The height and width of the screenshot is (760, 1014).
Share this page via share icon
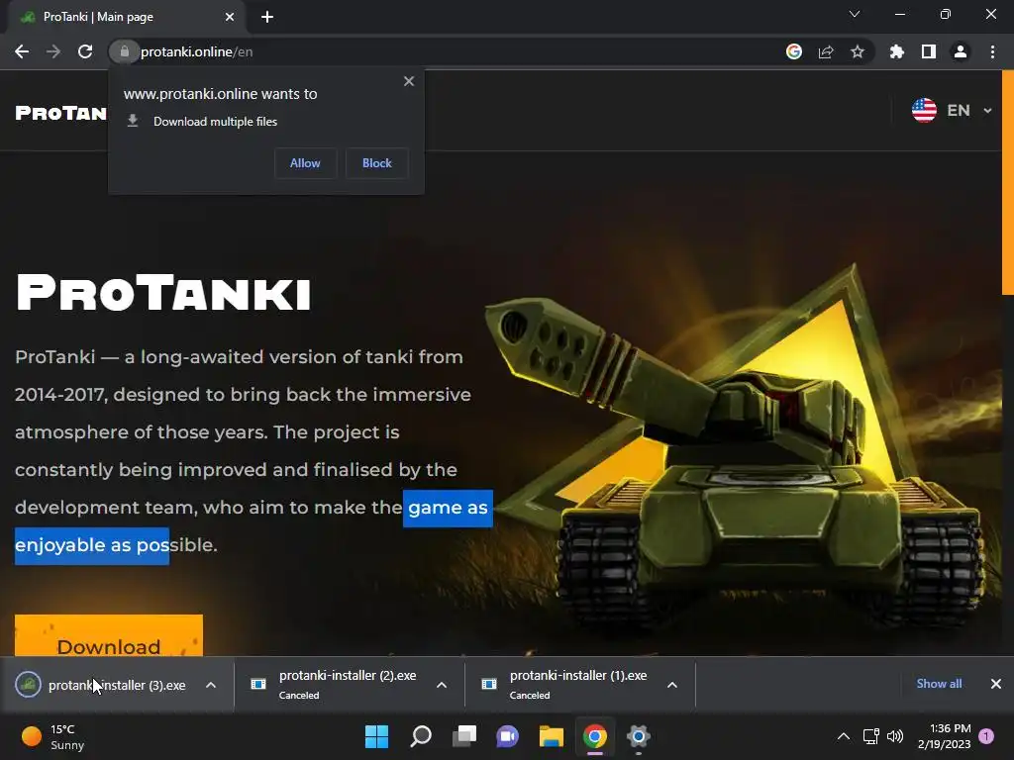point(826,51)
